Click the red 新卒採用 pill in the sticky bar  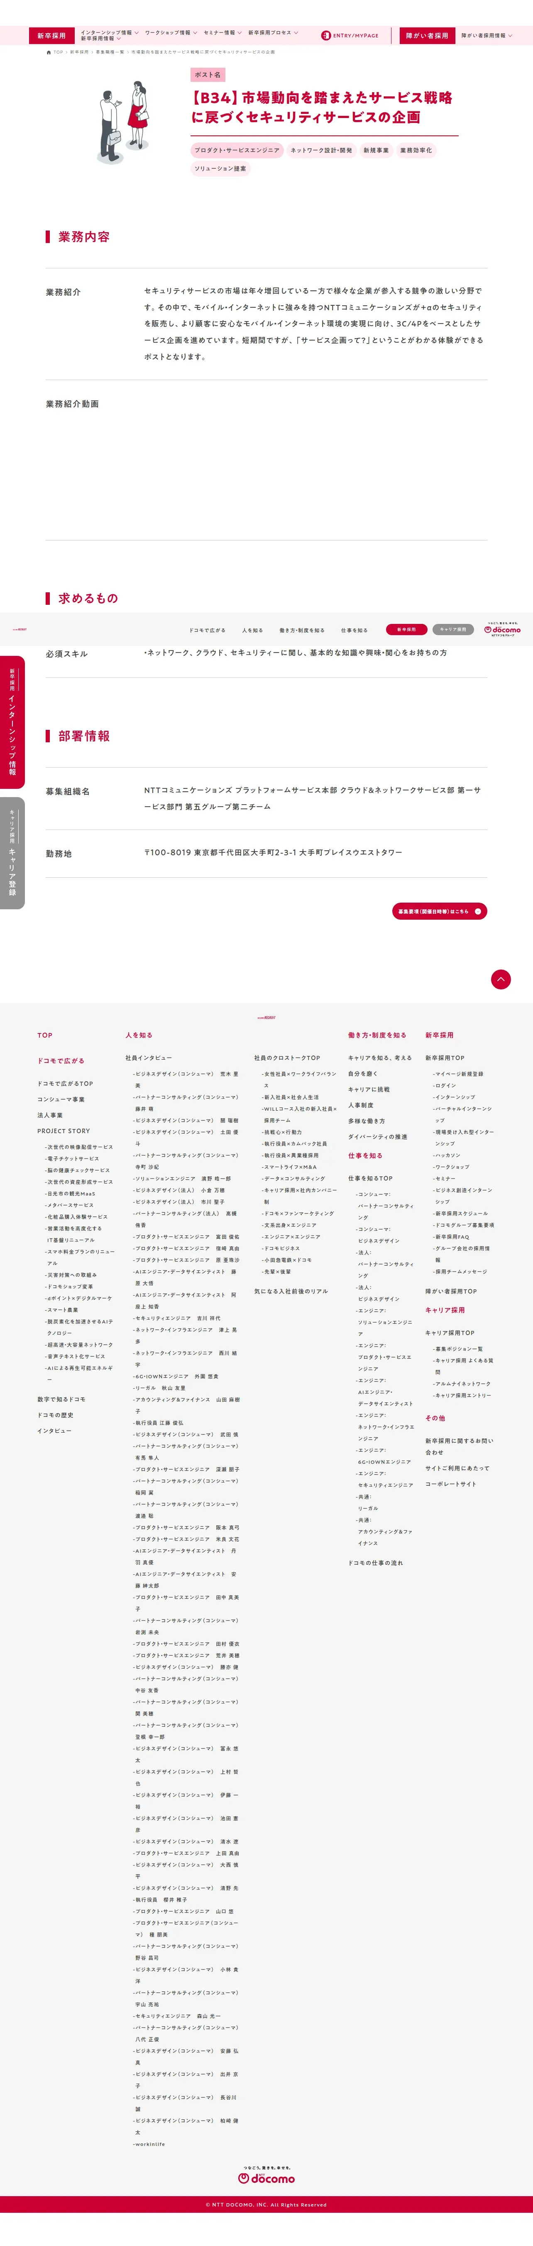tap(407, 628)
